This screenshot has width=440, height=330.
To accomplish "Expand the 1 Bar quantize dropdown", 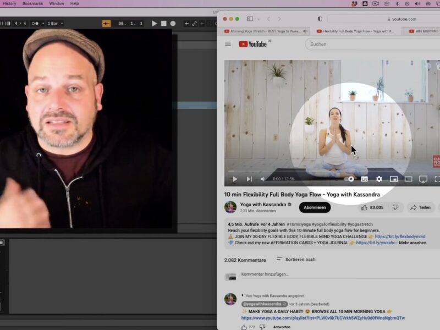I will [55, 24].
